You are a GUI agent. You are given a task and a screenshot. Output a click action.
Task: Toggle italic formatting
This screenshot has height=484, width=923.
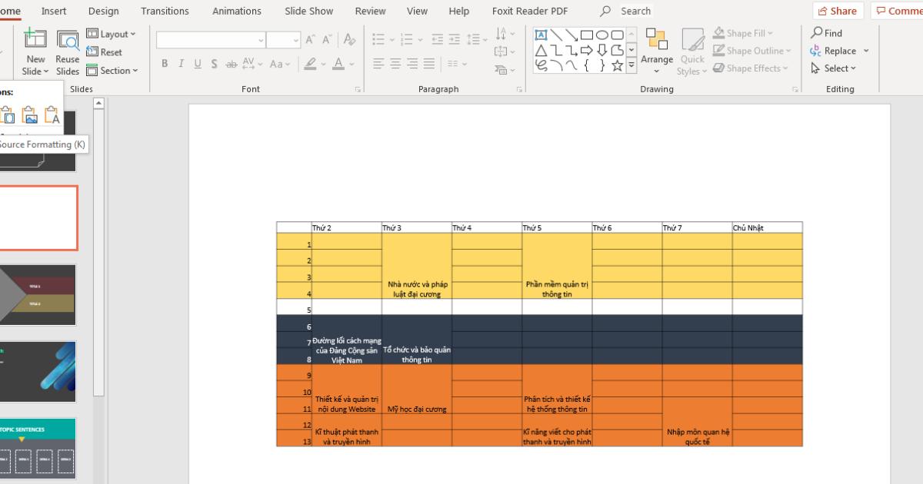click(180, 64)
